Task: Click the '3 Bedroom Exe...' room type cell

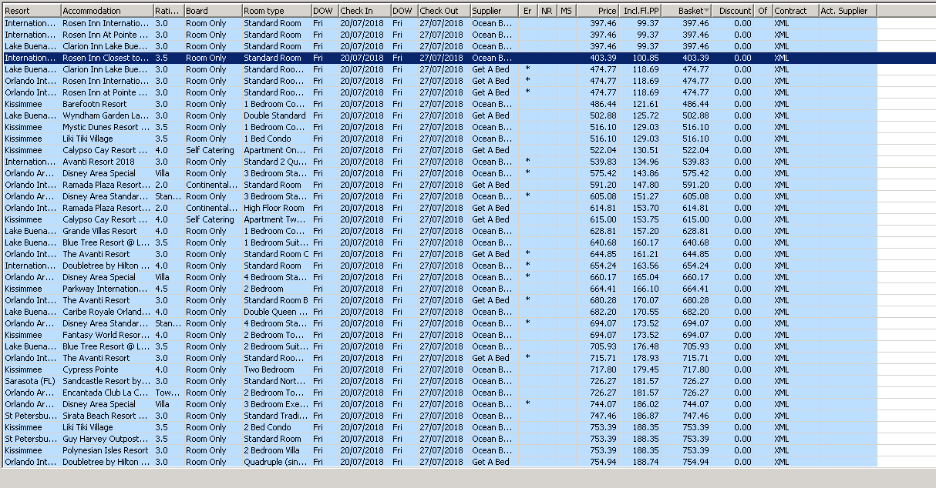Action: pos(277,404)
